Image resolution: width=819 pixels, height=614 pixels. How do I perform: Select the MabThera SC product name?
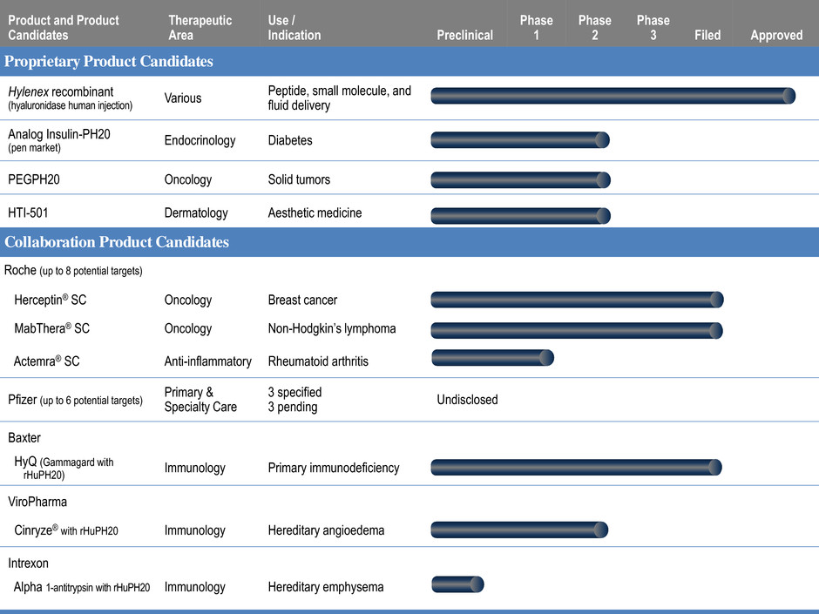pyautogui.click(x=51, y=328)
